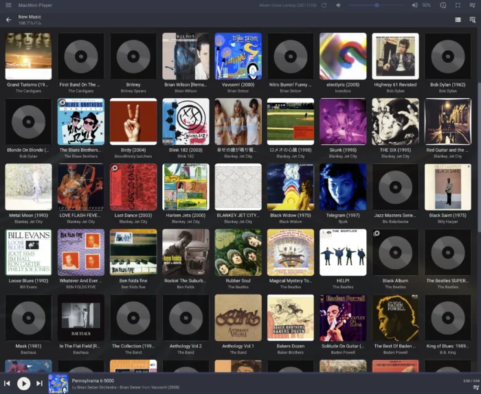Viewport: 481px width, 394px height.
Task: Go to the previous track
Action: pyautogui.click(x=8, y=383)
